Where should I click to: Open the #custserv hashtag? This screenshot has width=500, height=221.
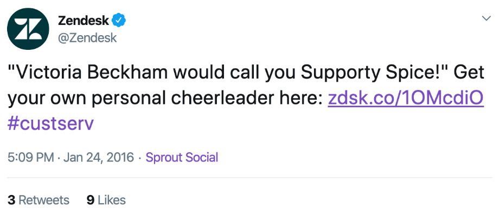(51, 123)
